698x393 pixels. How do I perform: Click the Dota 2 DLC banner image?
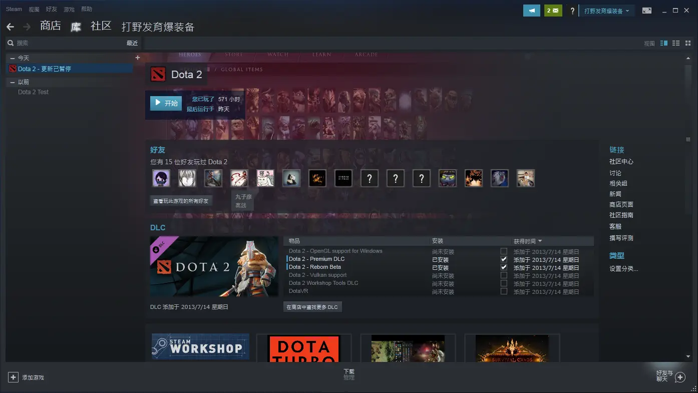pyautogui.click(x=214, y=266)
